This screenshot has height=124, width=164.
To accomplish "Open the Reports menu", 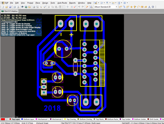I will (x=72, y=2).
